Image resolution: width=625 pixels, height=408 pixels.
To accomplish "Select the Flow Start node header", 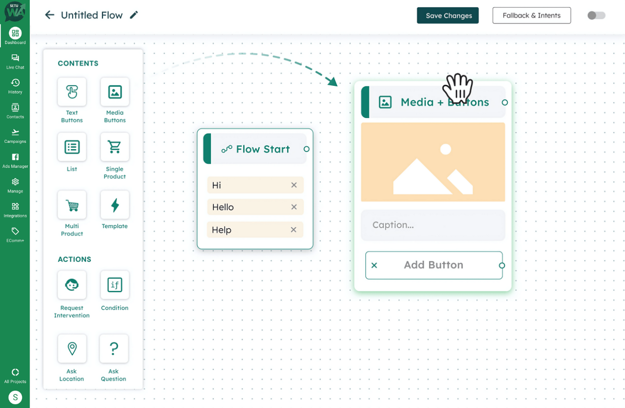I will tap(255, 149).
